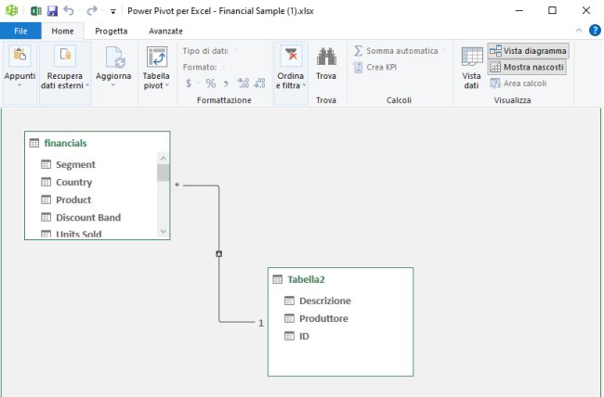Click the percent format icon
Screen dimensions: 604x397
[x=210, y=83]
